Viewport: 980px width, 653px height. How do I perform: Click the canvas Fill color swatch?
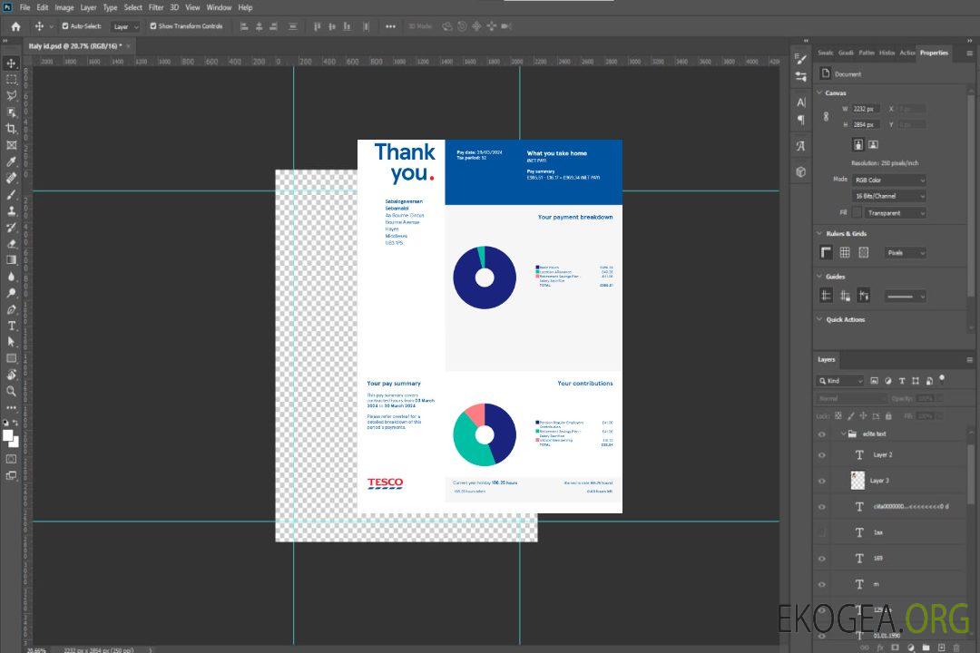pos(857,213)
